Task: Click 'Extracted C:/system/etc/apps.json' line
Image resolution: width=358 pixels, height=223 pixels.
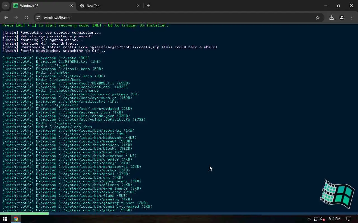Action: point(63,112)
